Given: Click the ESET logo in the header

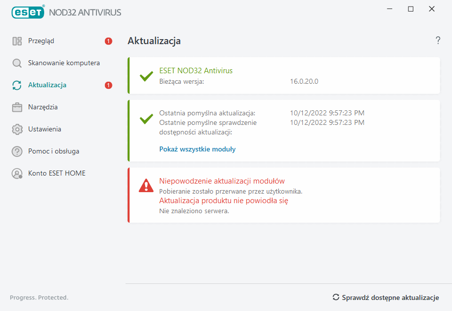Looking at the screenshot, I should [x=28, y=12].
